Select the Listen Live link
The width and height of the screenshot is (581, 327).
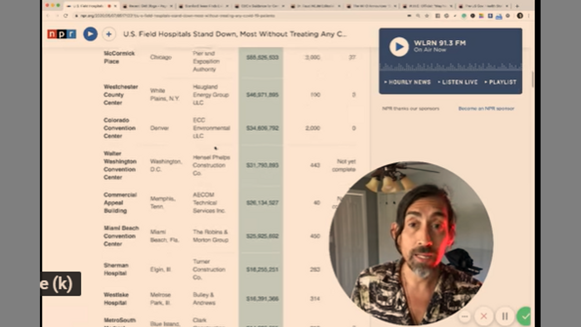pos(458,82)
